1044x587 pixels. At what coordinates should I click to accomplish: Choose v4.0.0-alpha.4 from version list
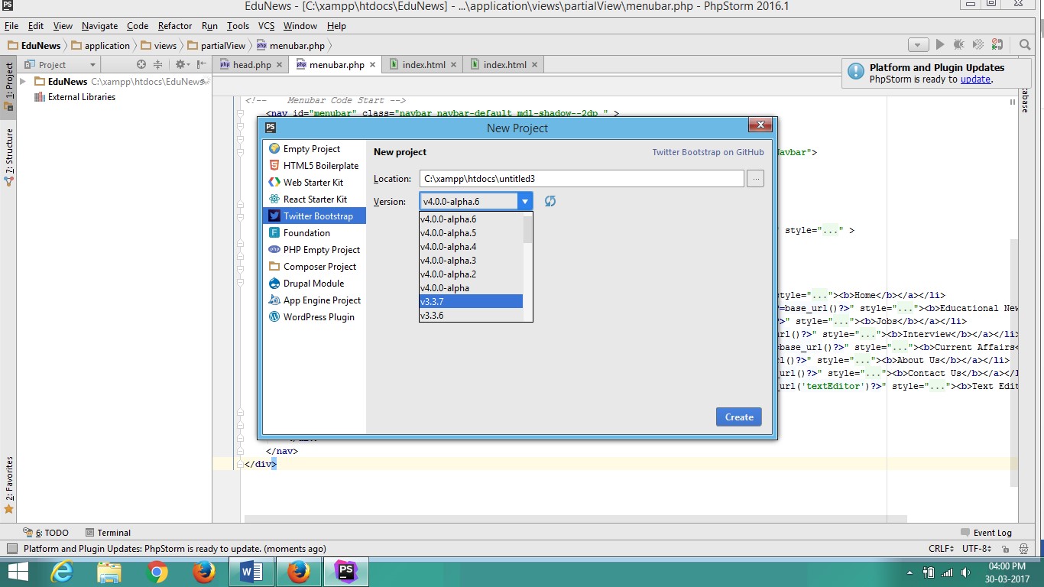pyautogui.click(x=471, y=247)
